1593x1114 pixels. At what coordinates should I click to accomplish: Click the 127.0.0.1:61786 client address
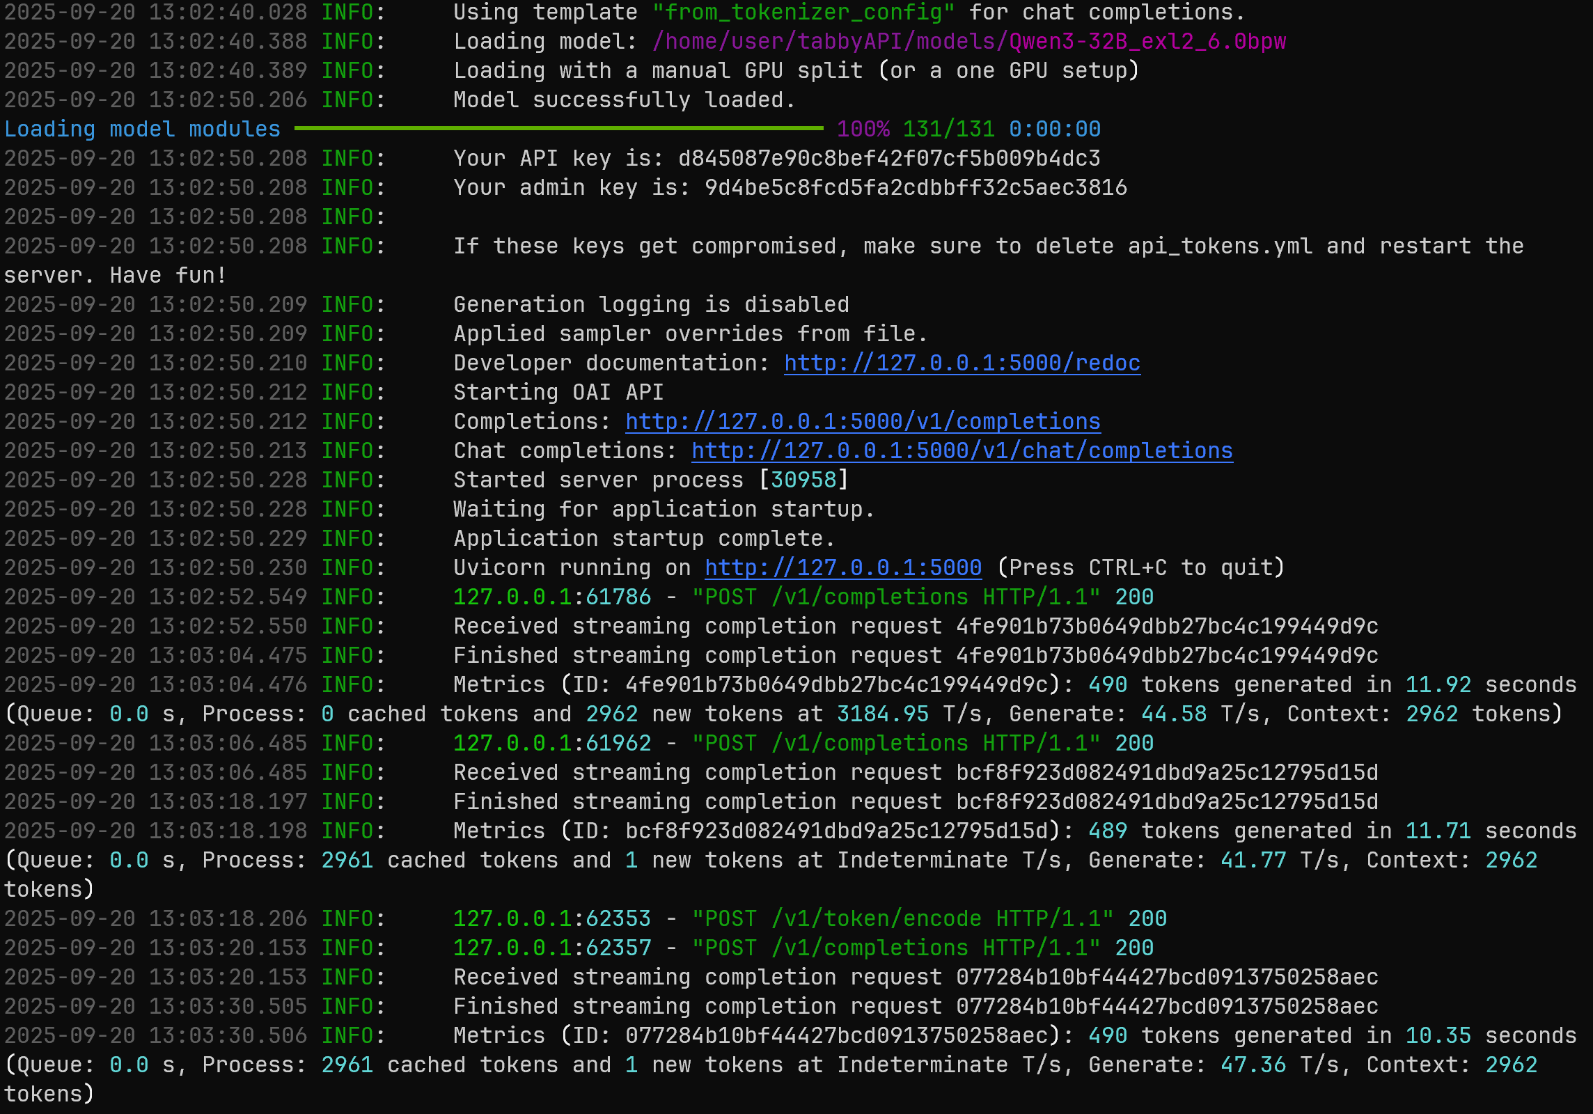click(552, 597)
